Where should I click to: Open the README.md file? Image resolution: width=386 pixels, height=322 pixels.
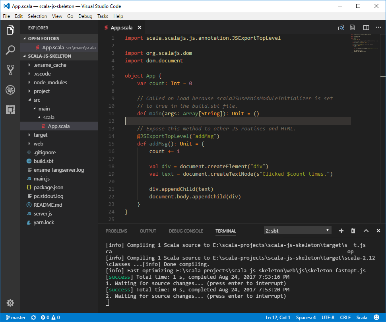59,205
